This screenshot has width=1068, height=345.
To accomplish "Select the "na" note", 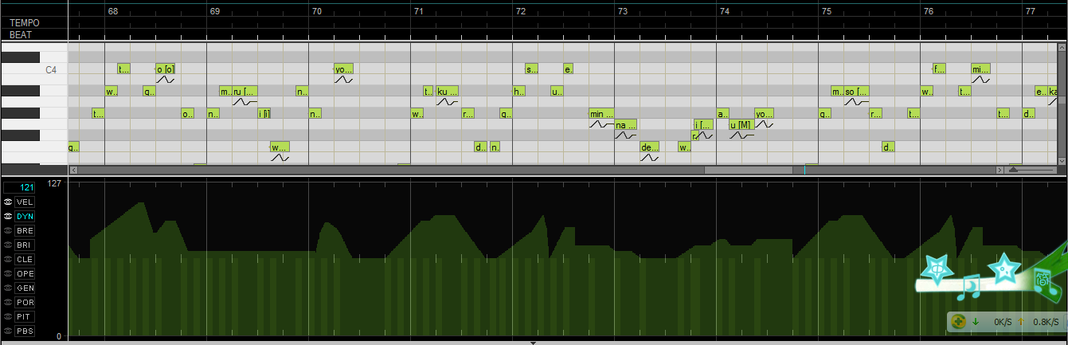I will point(626,125).
